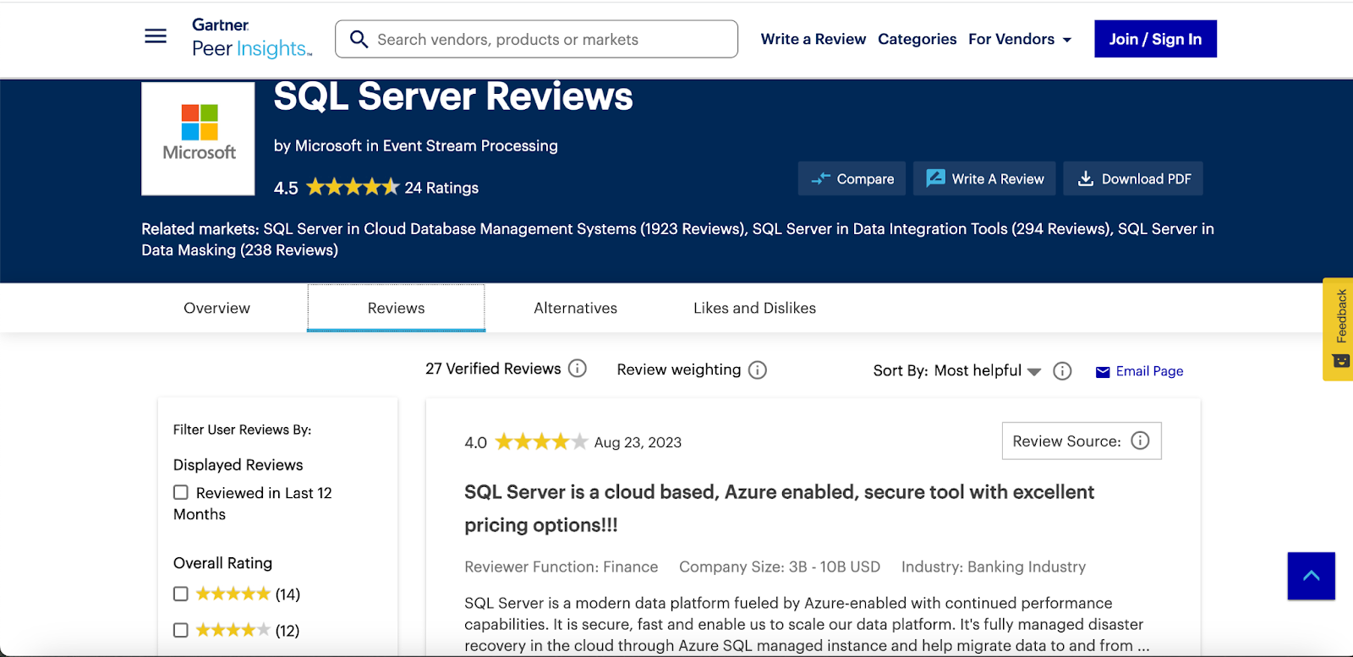Expand the For Vendors dropdown
Screen dimensions: 1353x657
click(1019, 39)
